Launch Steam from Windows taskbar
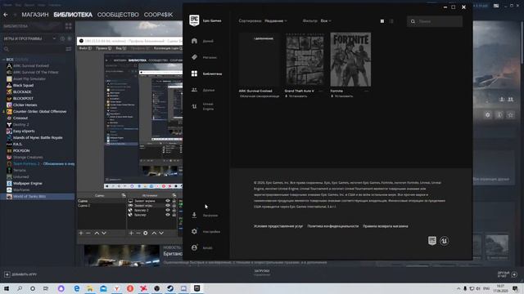The height and width of the screenshot is (294, 524). [x=170, y=288]
